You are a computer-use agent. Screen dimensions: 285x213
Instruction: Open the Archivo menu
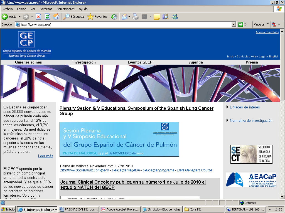tap(8, 9)
